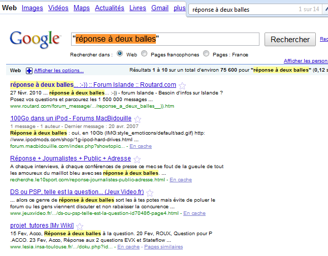Open Pages similaires for the insa-toulouse result
Image resolution: width=328 pixels, height=256 pixels.
(163, 246)
